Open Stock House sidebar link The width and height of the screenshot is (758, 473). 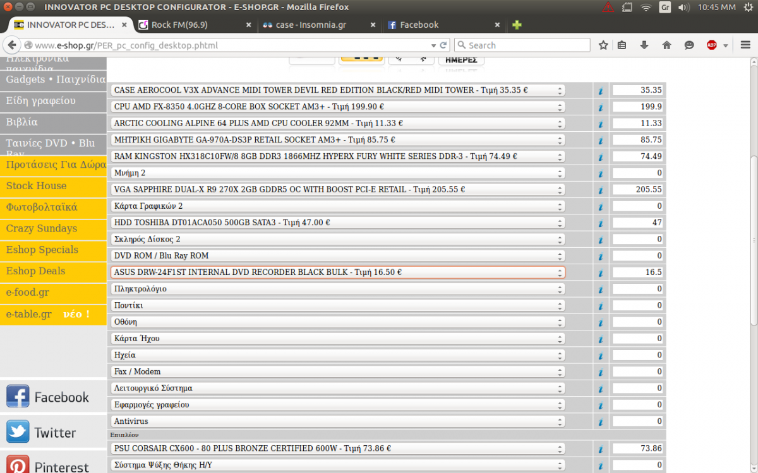point(53,186)
